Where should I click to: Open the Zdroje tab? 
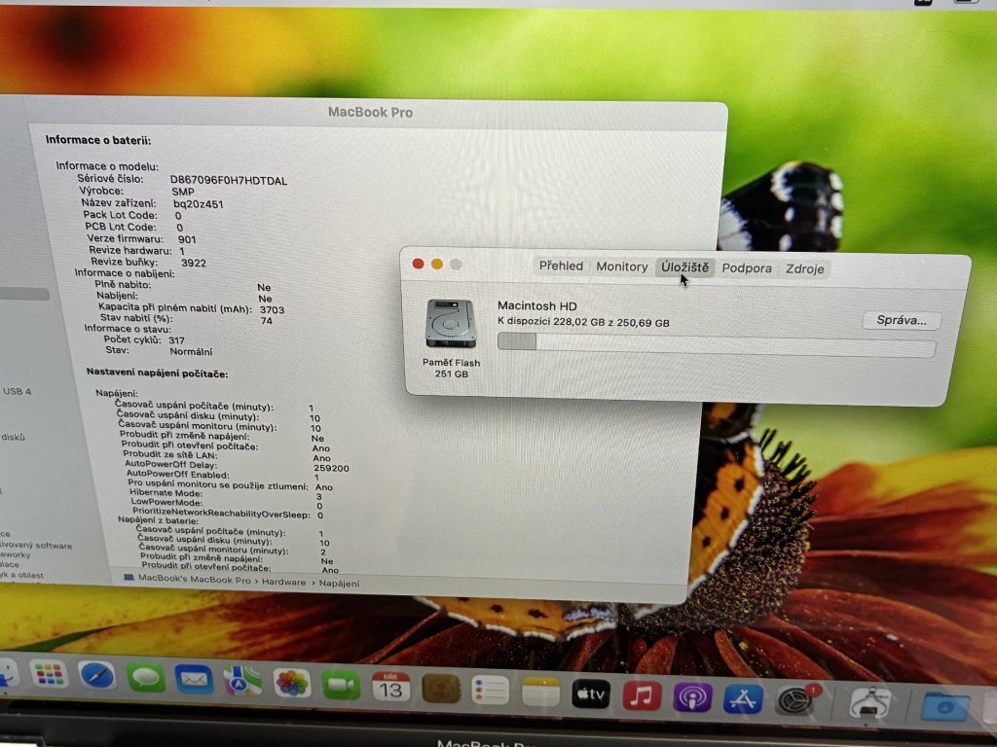804,269
